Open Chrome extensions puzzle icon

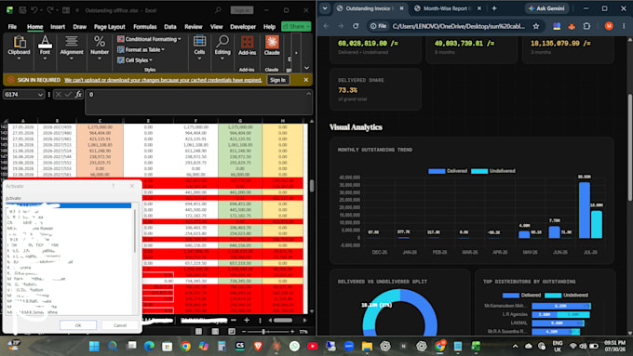click(586, 26)
